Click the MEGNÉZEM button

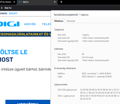[x=28, y=102]
